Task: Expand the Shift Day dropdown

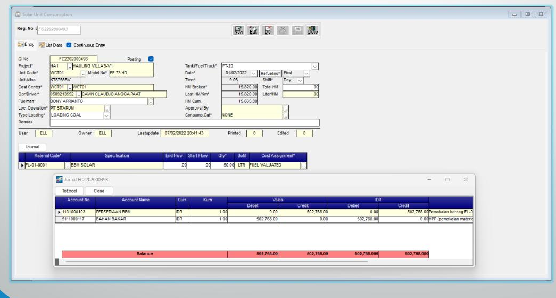Action: (x=300, y=80)
